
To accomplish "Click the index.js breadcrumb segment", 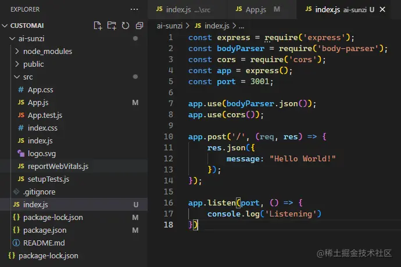I will pyautogui.click(x=217, y=26).
